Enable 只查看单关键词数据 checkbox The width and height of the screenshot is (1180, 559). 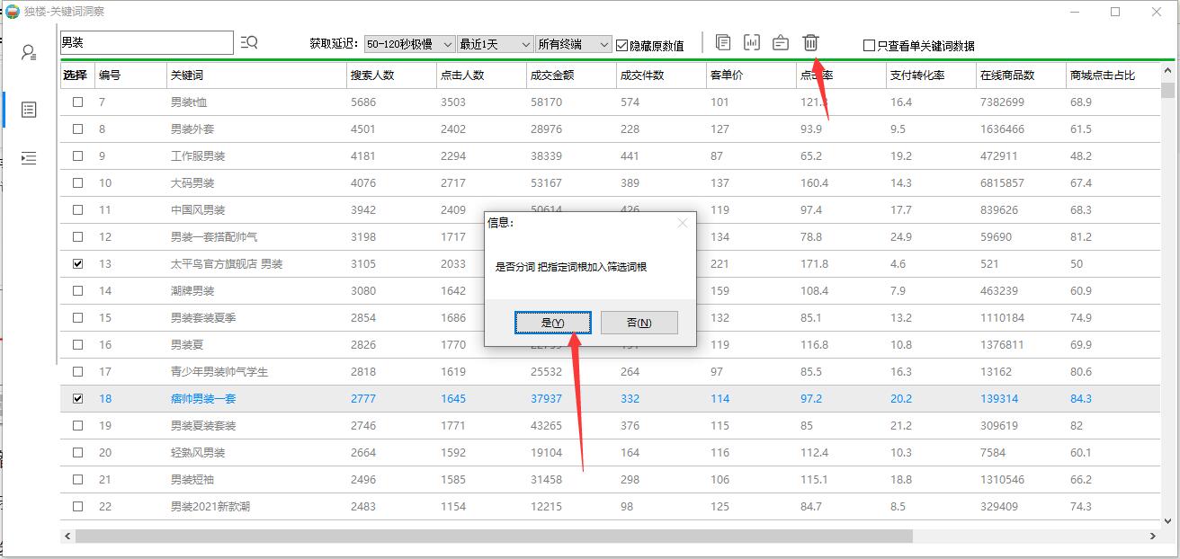(869, 46)
